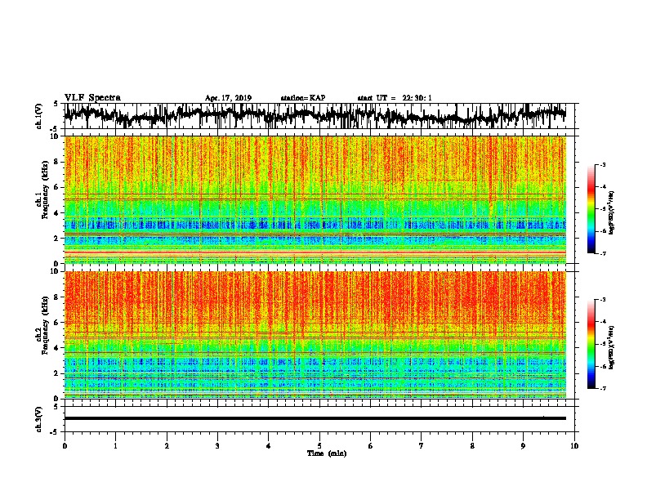This screenshot has height=500, width=647.
Task: Click the ch.1 voltage waveform trace panel
Action: pyautogui.click(x=315, y=116)
